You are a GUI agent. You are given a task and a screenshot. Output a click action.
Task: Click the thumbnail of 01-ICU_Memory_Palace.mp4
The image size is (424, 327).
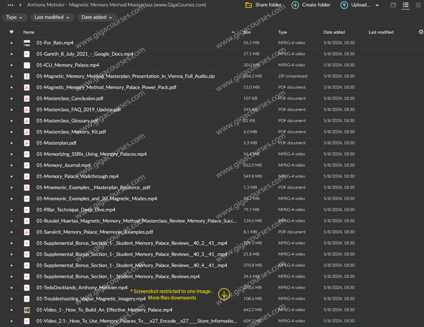tap(27, 65)
